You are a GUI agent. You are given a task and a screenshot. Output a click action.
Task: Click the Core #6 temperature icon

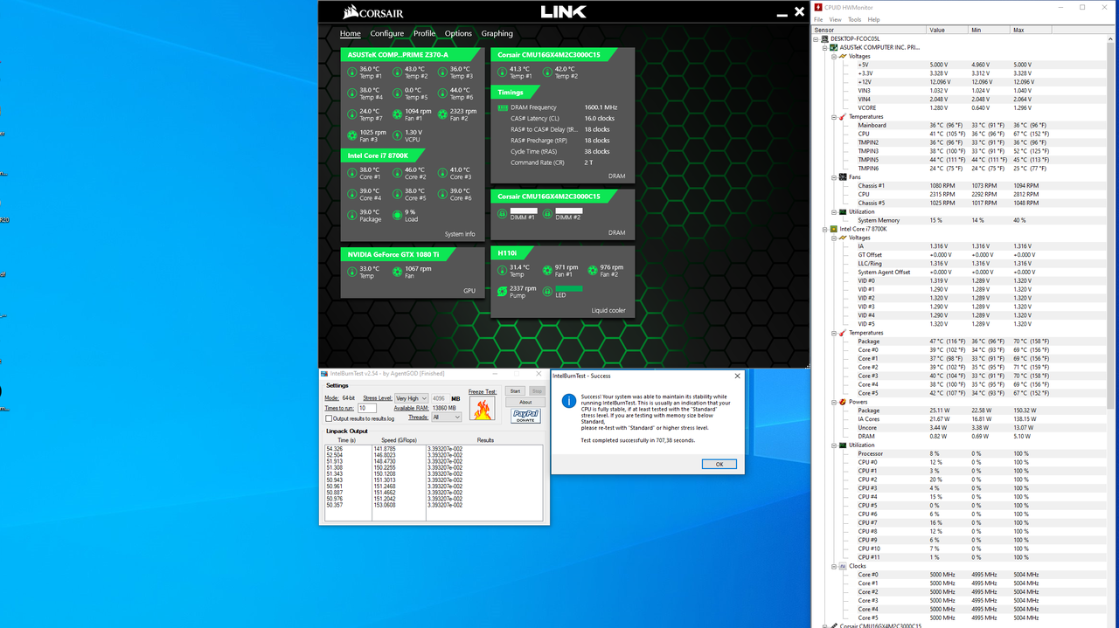pyautogui.click(x=442, y=194)
